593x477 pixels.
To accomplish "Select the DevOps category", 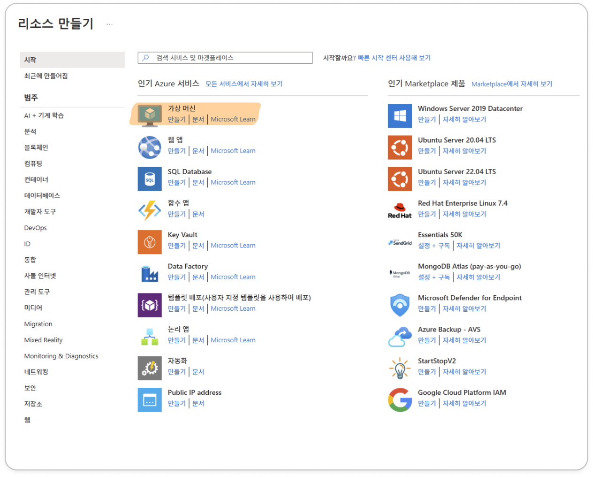I will pos(36,228).
